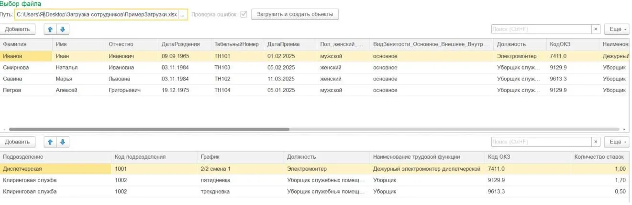Open the lower Еще dropdown menu

617,142
